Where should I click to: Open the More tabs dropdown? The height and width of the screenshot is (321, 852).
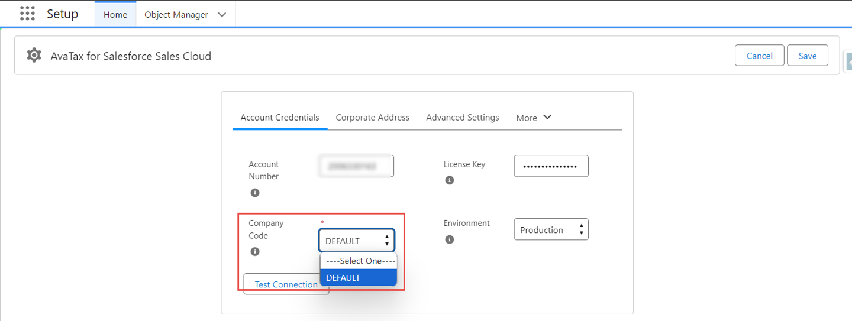coord(534,117)
